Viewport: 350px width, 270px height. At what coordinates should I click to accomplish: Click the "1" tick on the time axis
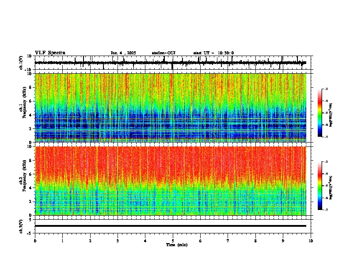click(62, 241)
